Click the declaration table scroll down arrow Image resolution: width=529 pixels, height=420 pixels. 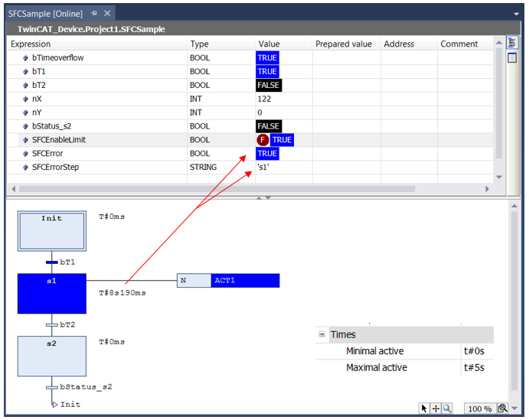click(x=499, y=177)
